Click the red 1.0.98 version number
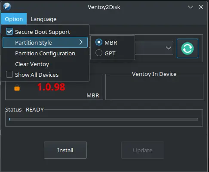This screenshot has width=209, height=172. click(x=51, y=87)
